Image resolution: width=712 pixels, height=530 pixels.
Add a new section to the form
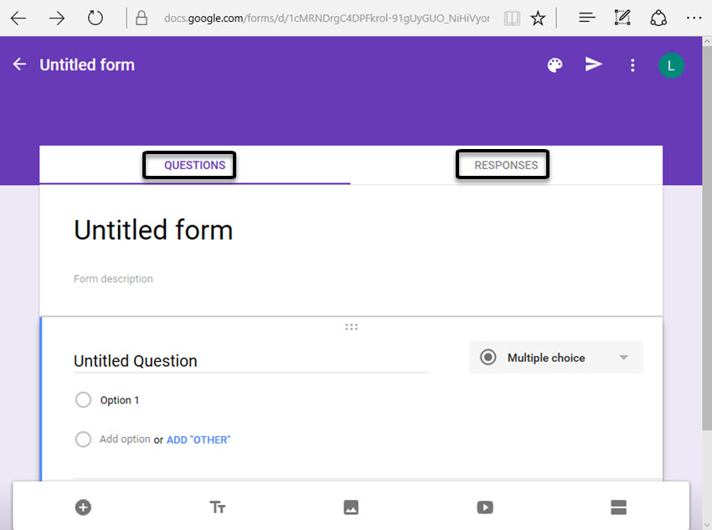[x=618, y=507]
